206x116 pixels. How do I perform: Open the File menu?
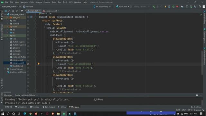6,2
